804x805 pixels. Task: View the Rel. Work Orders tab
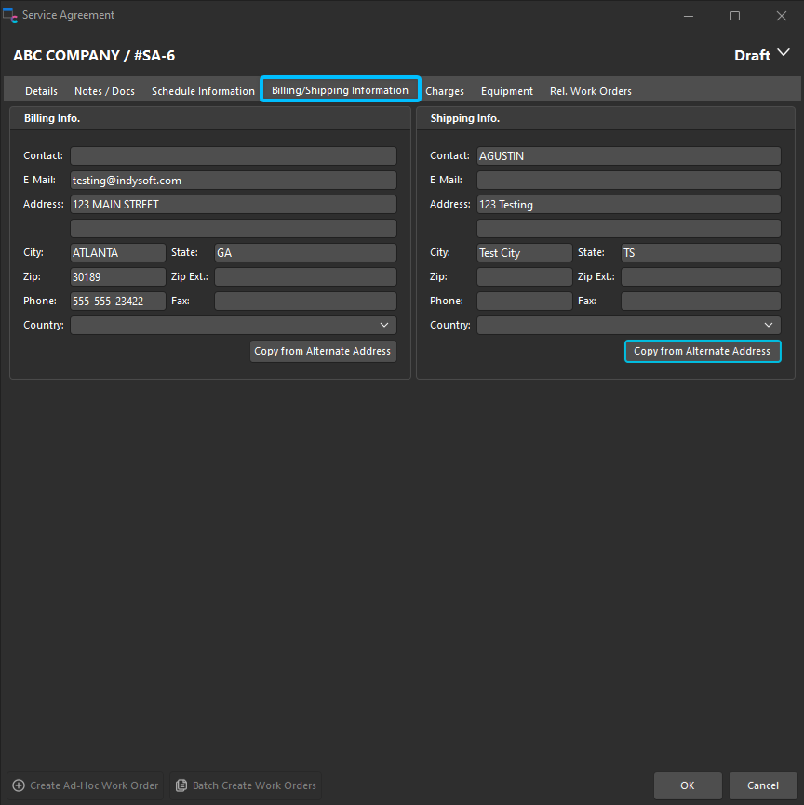[591, 91]
